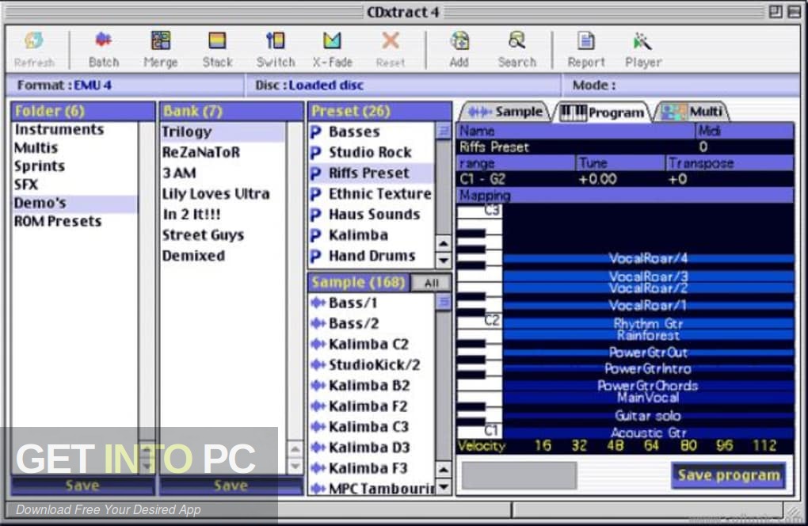Click the field left of Save program
The width and height of the screenshot is (808, 526).
pos(519,475)
